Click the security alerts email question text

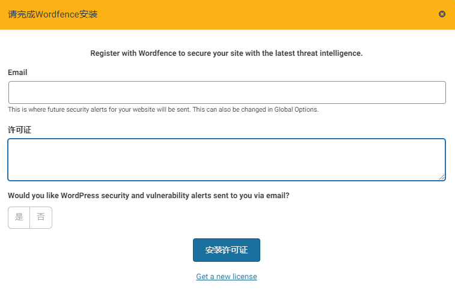[148, 196]
